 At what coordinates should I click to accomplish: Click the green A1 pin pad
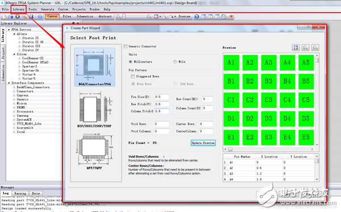coord(231,63)
